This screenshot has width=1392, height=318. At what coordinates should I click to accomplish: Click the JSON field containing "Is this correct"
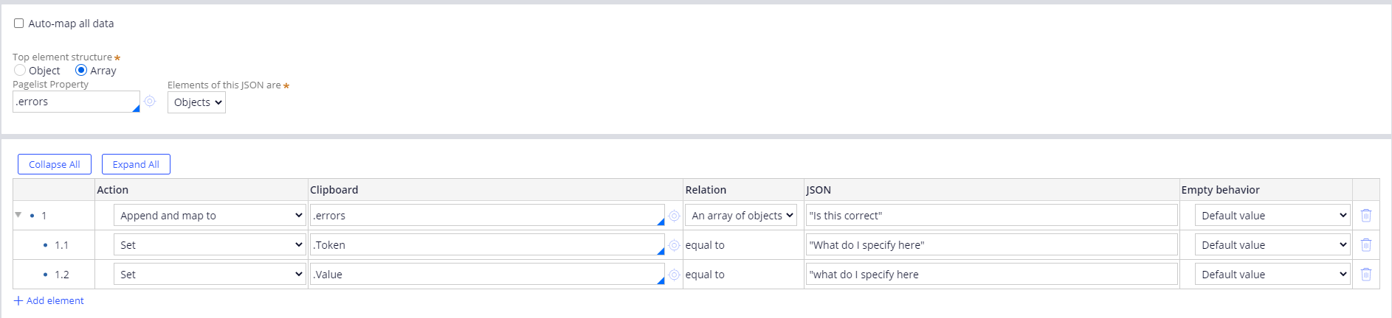[x=990, y=216]
